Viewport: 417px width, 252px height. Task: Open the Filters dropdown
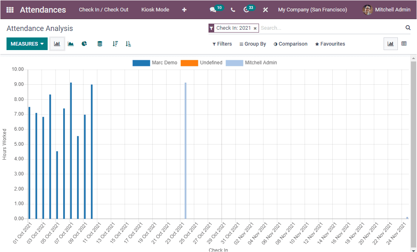tap(222, 44)
